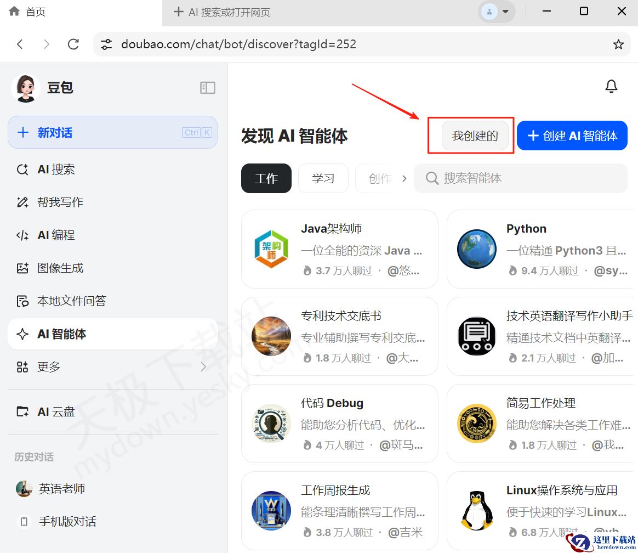Reload the page with the refresh icon
This screenshot has width=638, height=553.
73,44
